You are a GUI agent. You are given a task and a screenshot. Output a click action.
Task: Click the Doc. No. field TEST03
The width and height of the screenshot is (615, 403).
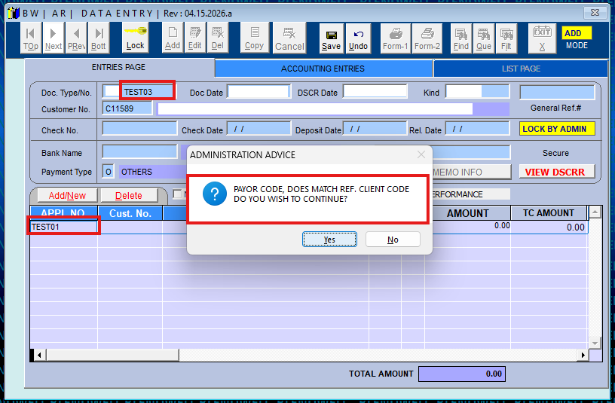click(148, 92)
